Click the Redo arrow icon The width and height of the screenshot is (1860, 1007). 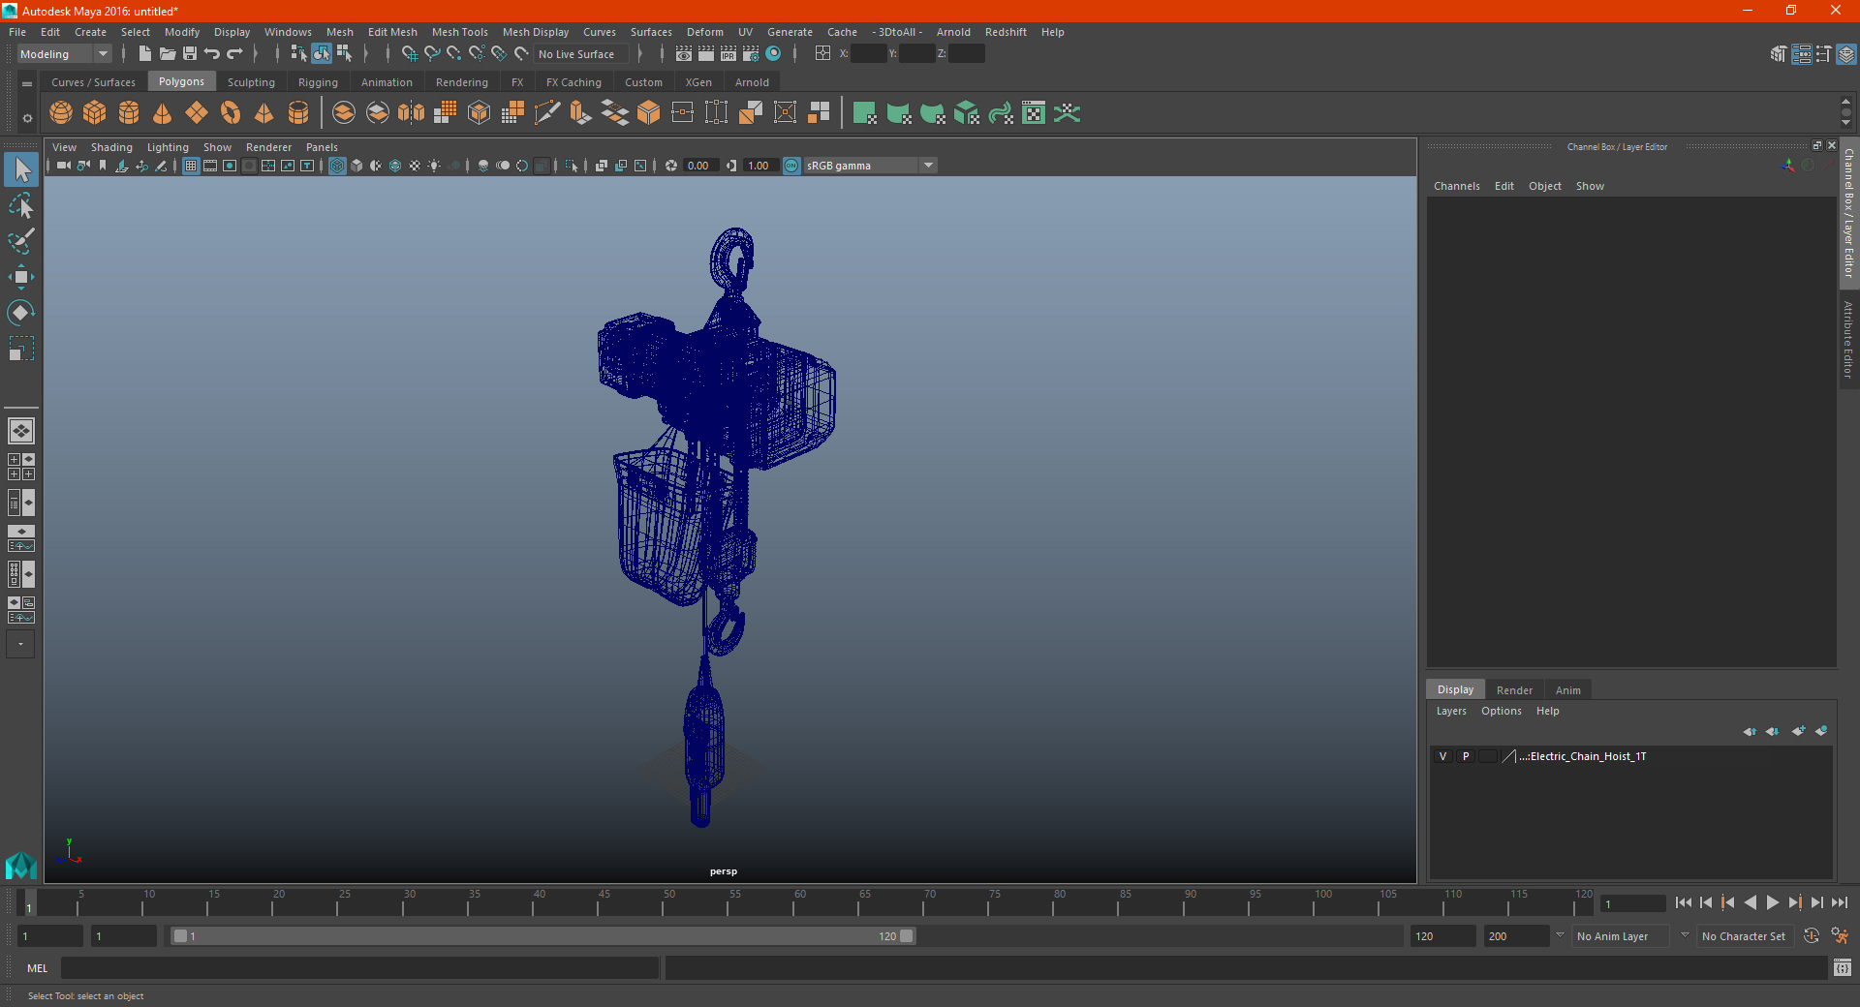(x=234, y=54)
